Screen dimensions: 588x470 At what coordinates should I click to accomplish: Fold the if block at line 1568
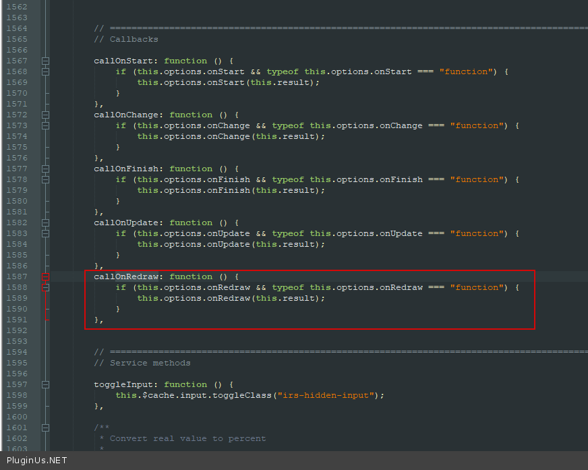click(x=45, y=71)
